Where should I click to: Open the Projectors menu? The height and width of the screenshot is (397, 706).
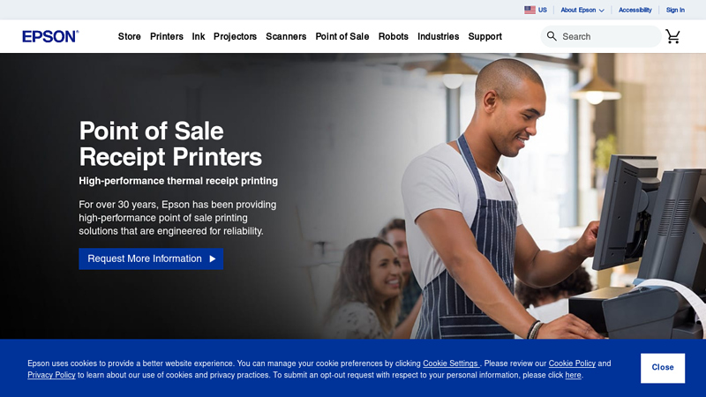(235, 36)
